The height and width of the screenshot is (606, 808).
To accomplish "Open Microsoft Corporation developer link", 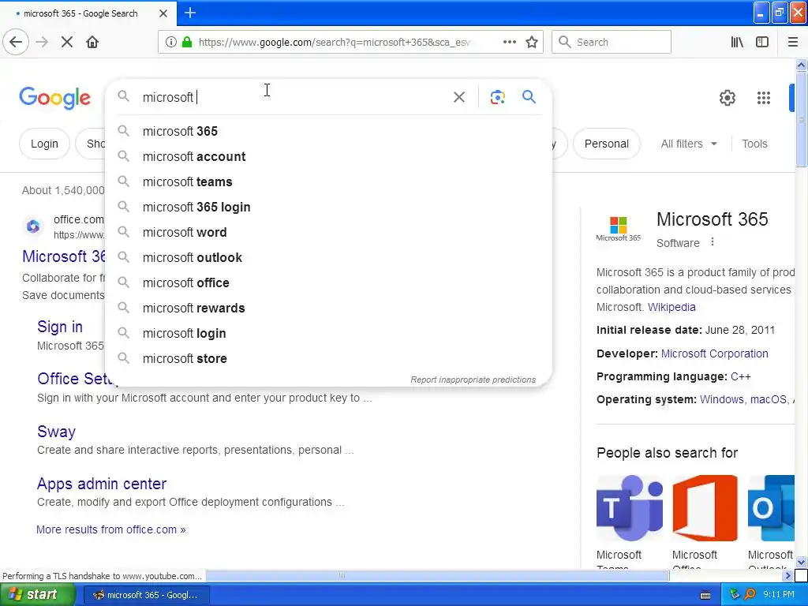I will point(714,353).
